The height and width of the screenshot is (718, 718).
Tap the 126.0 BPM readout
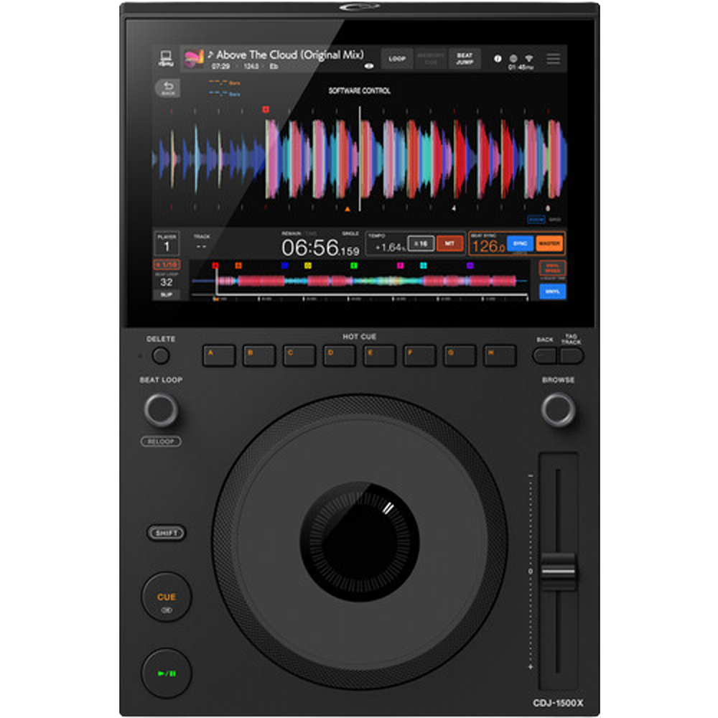(x=488, y=246)
